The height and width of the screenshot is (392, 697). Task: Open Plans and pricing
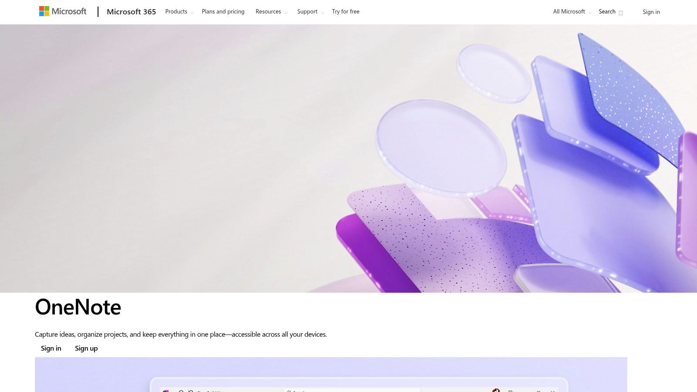(223, 11)
